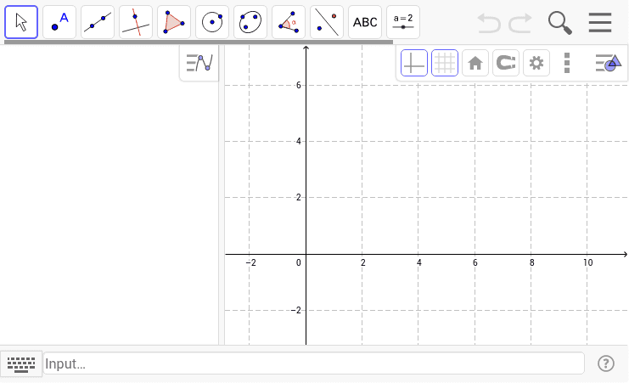Open the hamburger main menu
The width and height of the screenshot is (629, 383).
tap(600, 22)
